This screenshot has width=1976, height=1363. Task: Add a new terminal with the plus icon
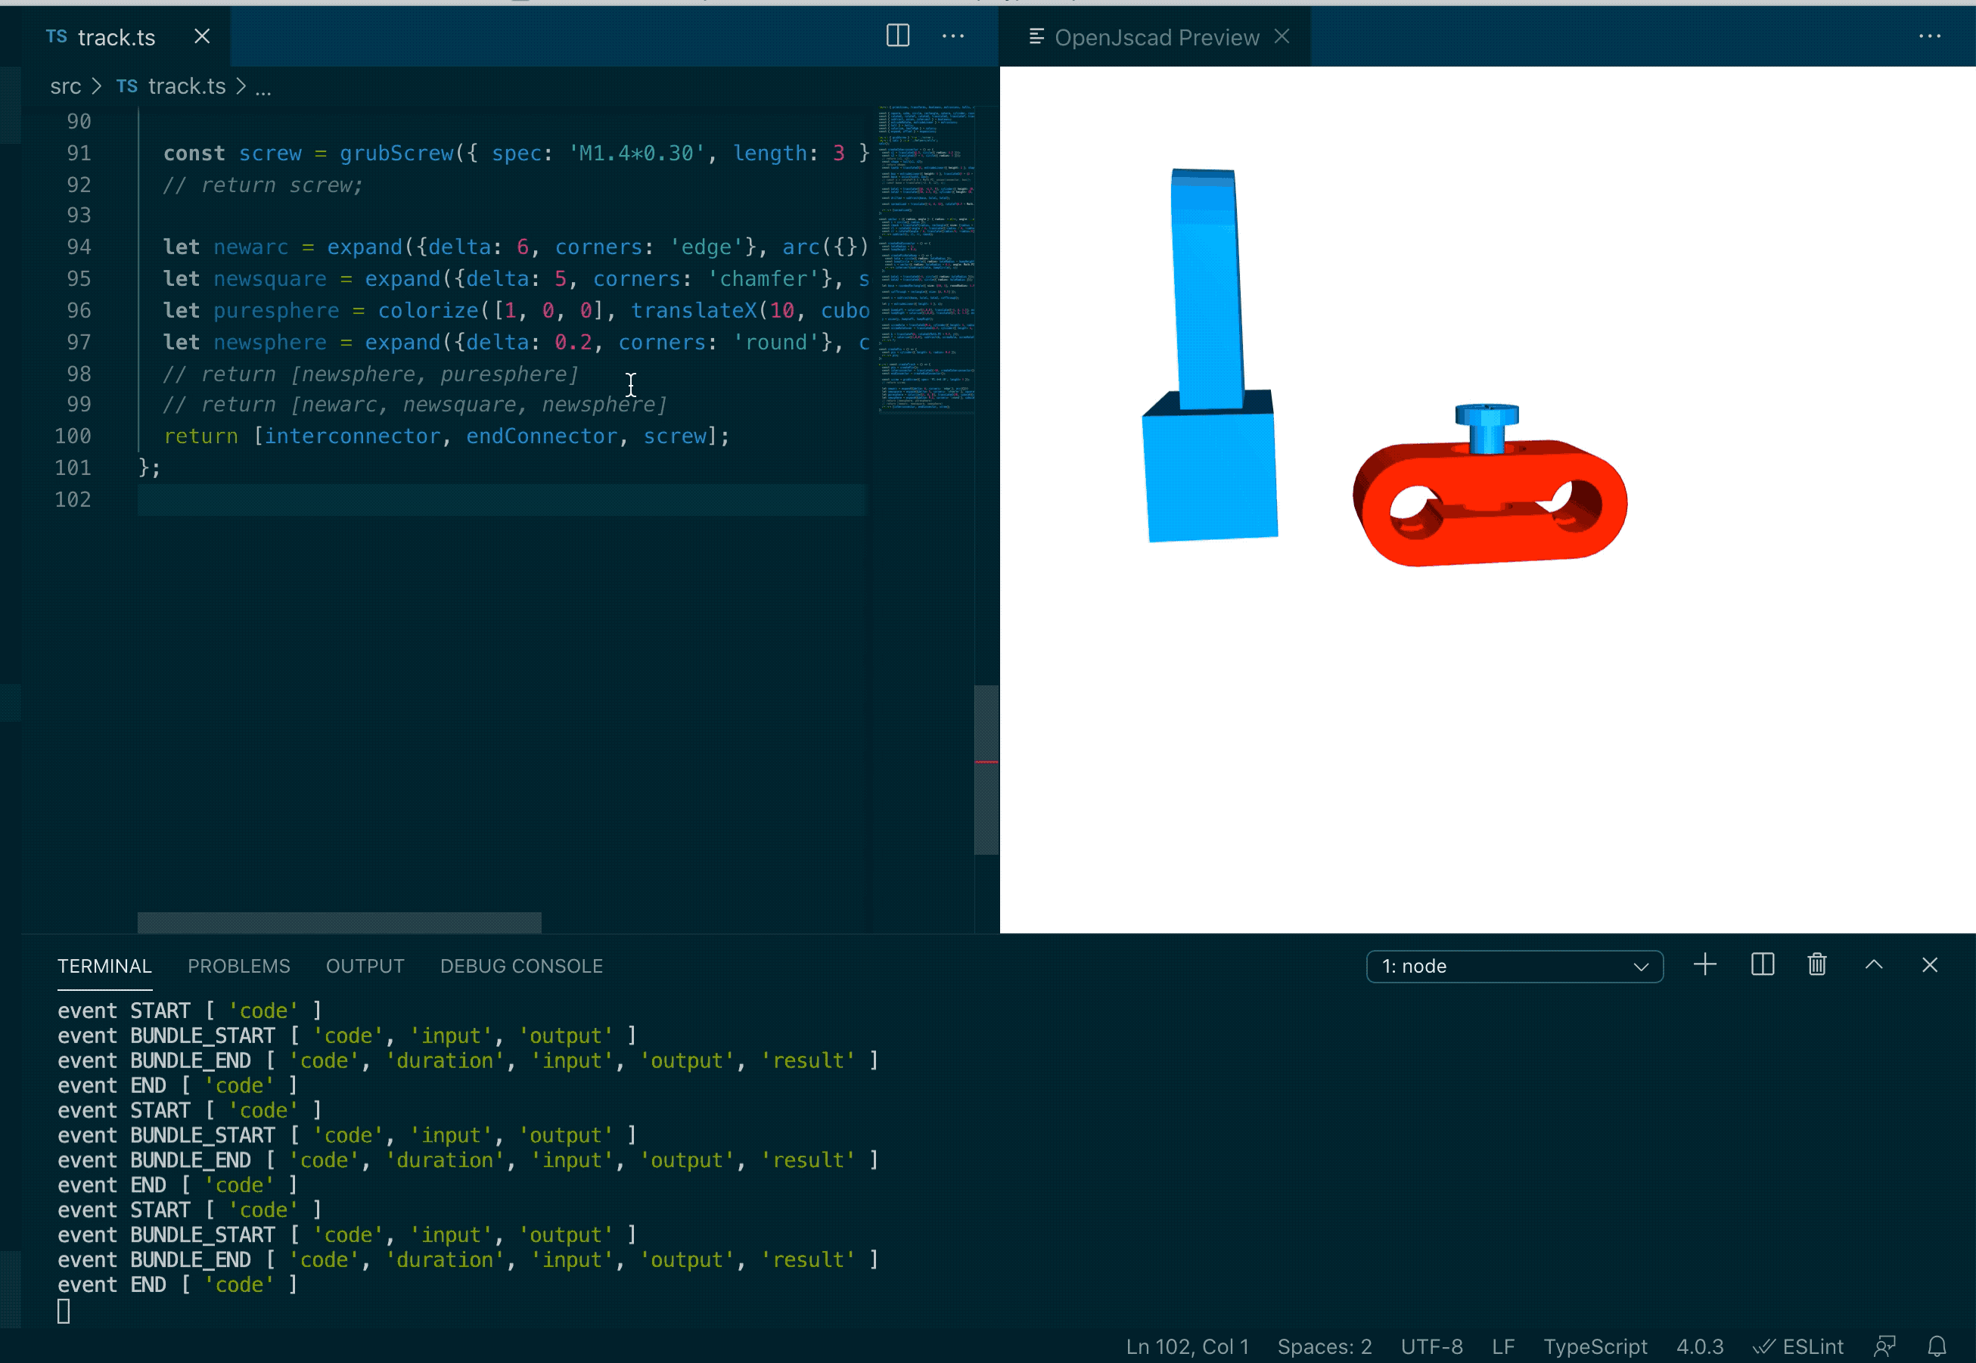click(x=1704, y=965)
